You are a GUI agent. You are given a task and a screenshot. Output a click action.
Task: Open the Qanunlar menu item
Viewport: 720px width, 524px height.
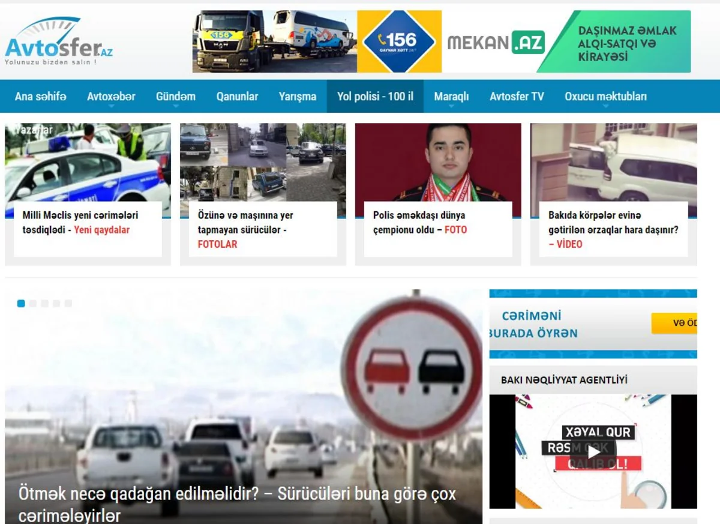pyautogui.click(x=237, y=96)
